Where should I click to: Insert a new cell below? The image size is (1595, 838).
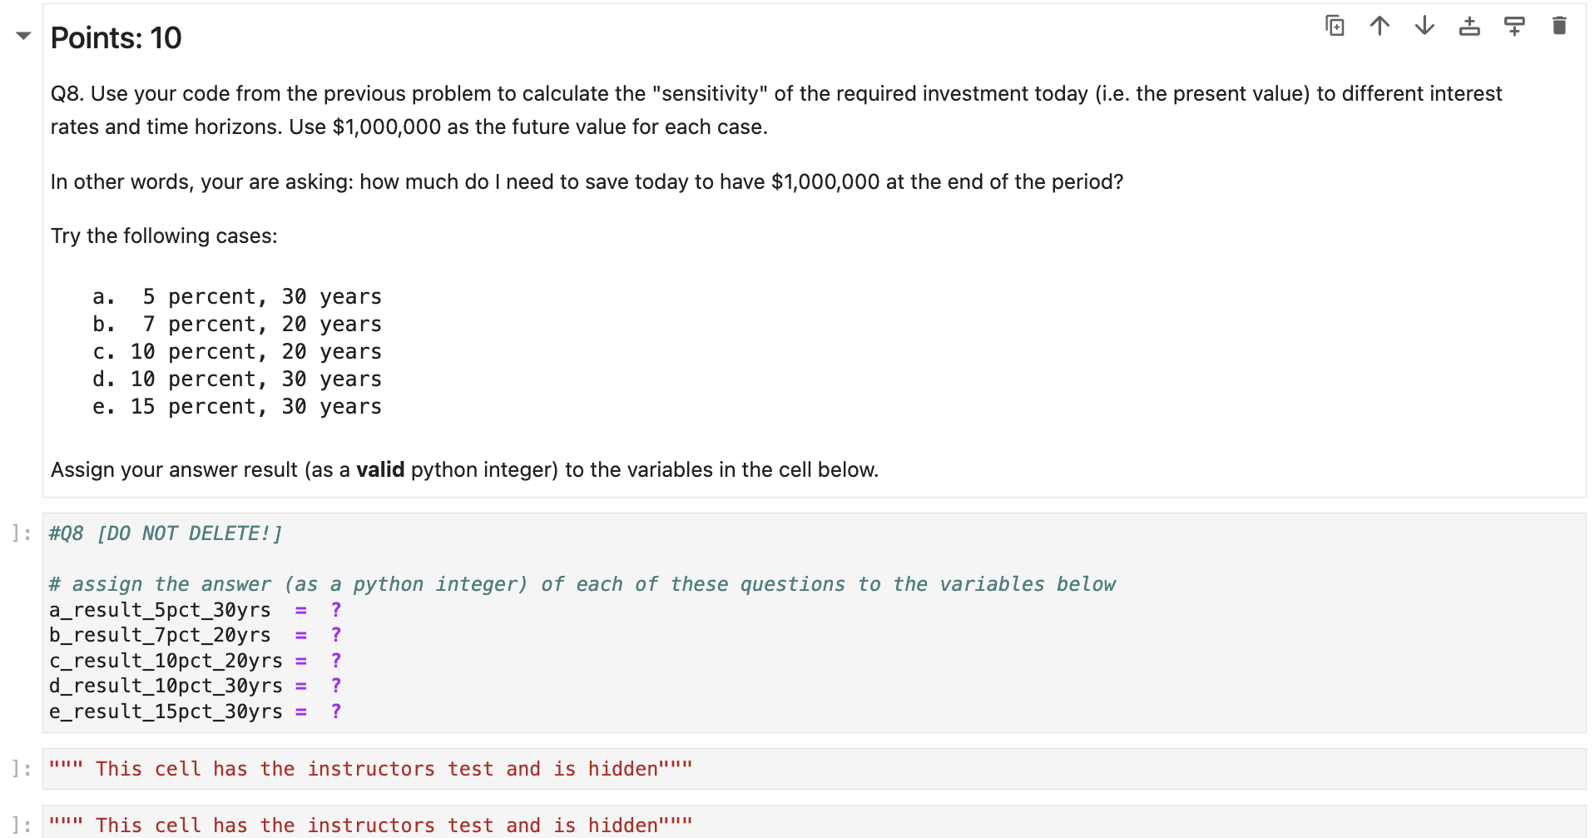(x=1513, y=26)
